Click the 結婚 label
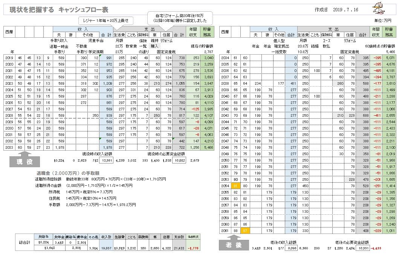Screen dimensions: 402x255 pos(314,46)
